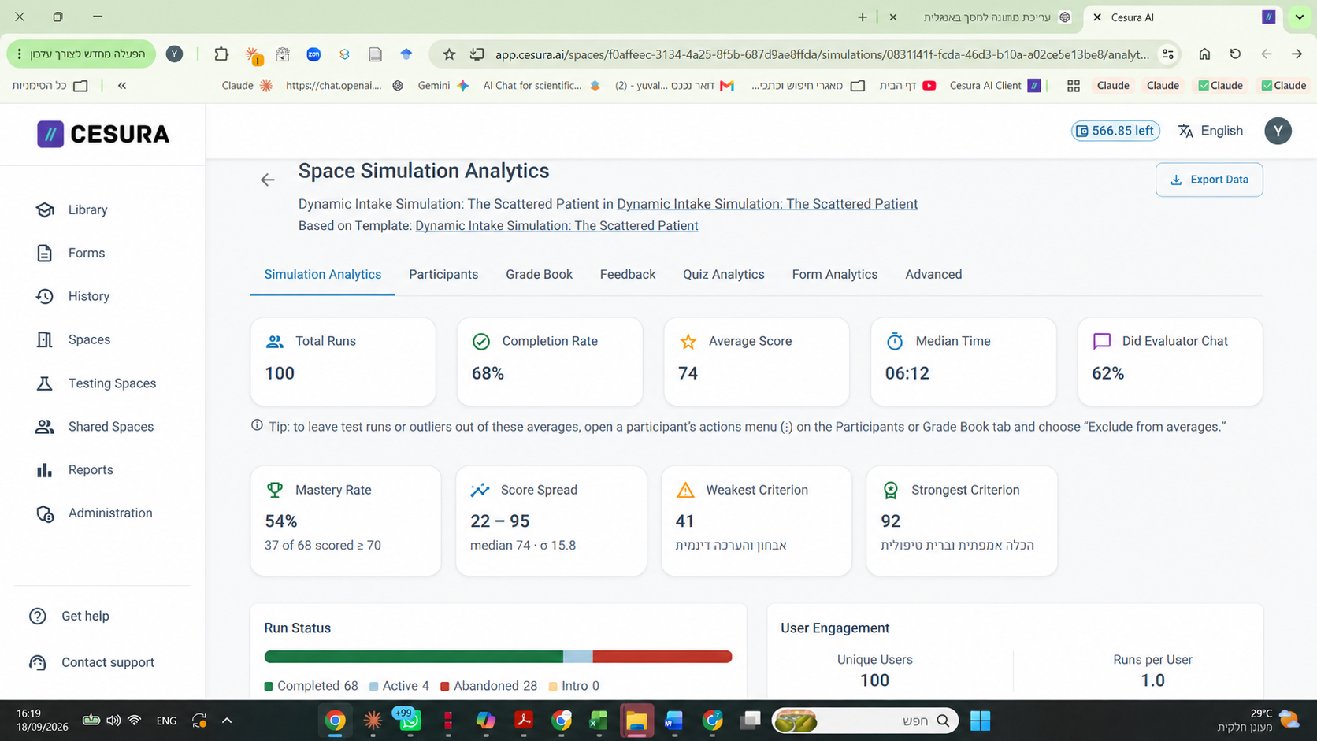Open Shared Spaces in sidebar
Screen dimensions: 1317x741
[x=95, y=427]
